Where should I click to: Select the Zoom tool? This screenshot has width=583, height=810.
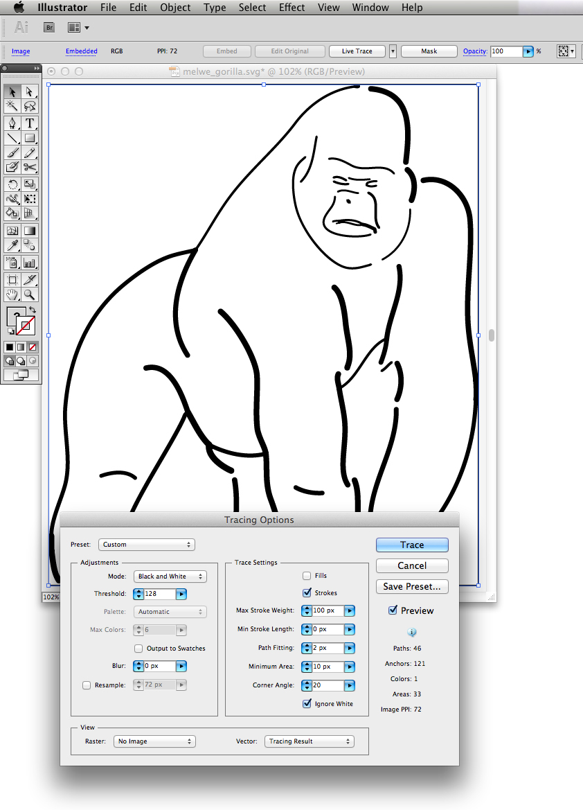tap(29, 294)
